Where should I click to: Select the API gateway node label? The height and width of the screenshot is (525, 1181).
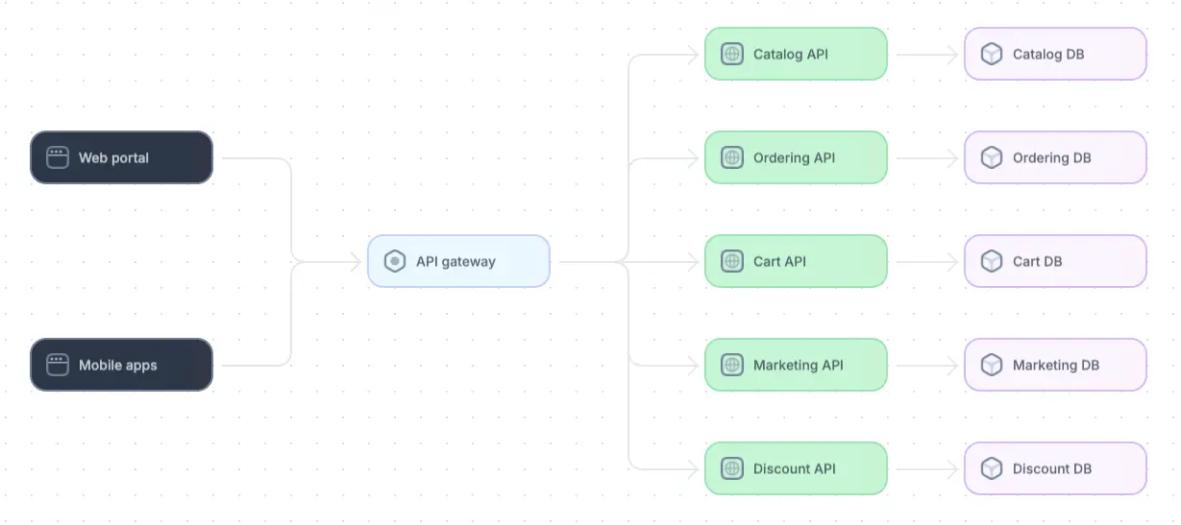[455, 261]
